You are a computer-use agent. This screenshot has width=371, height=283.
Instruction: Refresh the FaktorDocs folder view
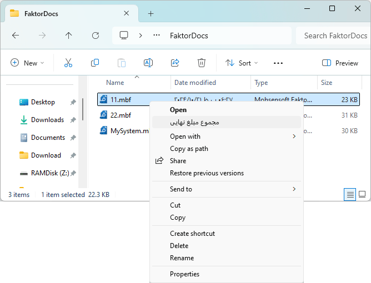96,36
